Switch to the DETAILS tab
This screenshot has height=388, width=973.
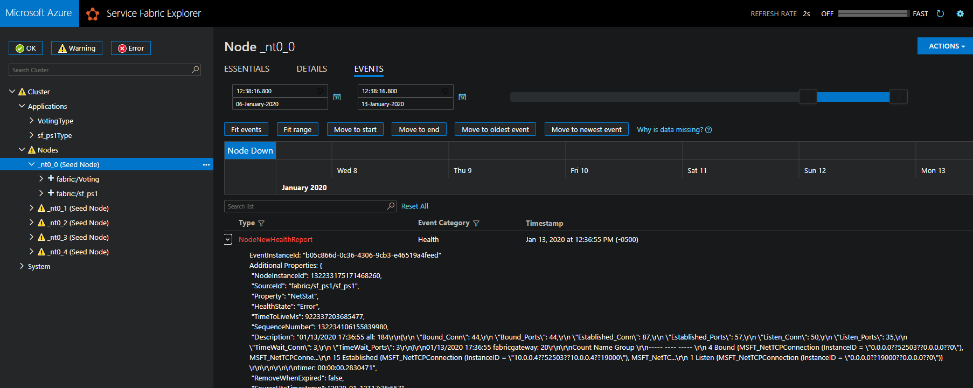coord(312,69)
